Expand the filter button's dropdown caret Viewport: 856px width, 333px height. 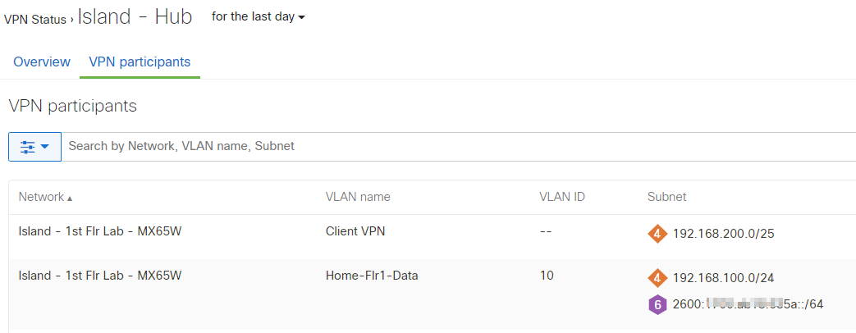coord(45,147)
